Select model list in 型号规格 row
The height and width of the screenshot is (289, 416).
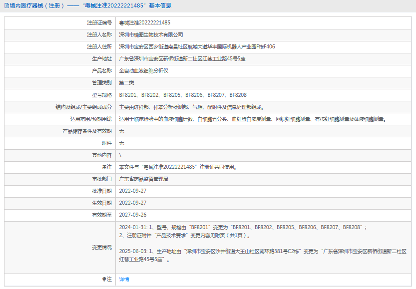coord(183,95)
